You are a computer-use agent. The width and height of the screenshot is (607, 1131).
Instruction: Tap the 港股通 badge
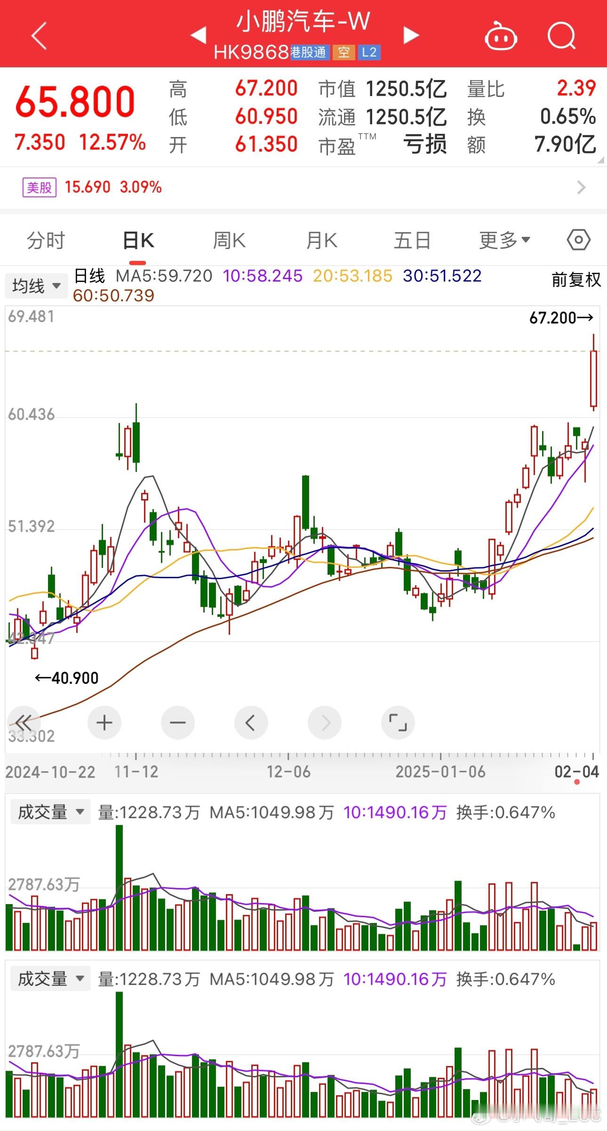309,52
